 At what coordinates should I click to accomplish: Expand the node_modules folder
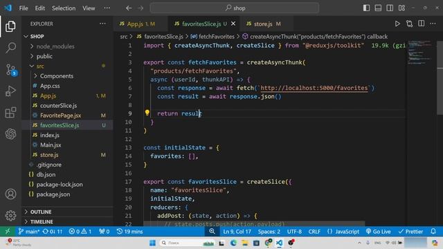click(x=67, y=46)
